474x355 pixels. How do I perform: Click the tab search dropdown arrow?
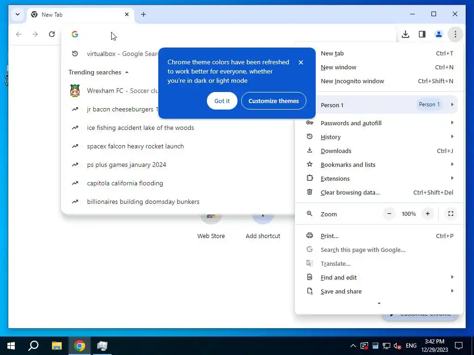pyautogui.click(x=18, y=14)
